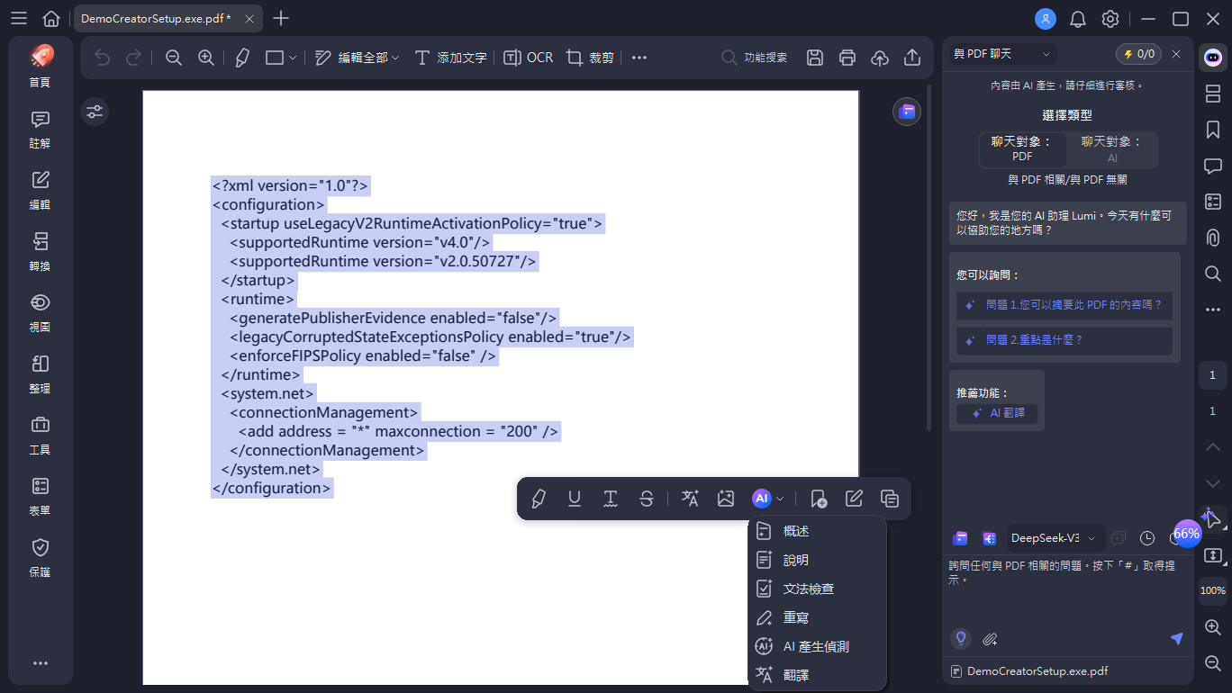
Task: Click the print icon
Action: coord(847,58)
